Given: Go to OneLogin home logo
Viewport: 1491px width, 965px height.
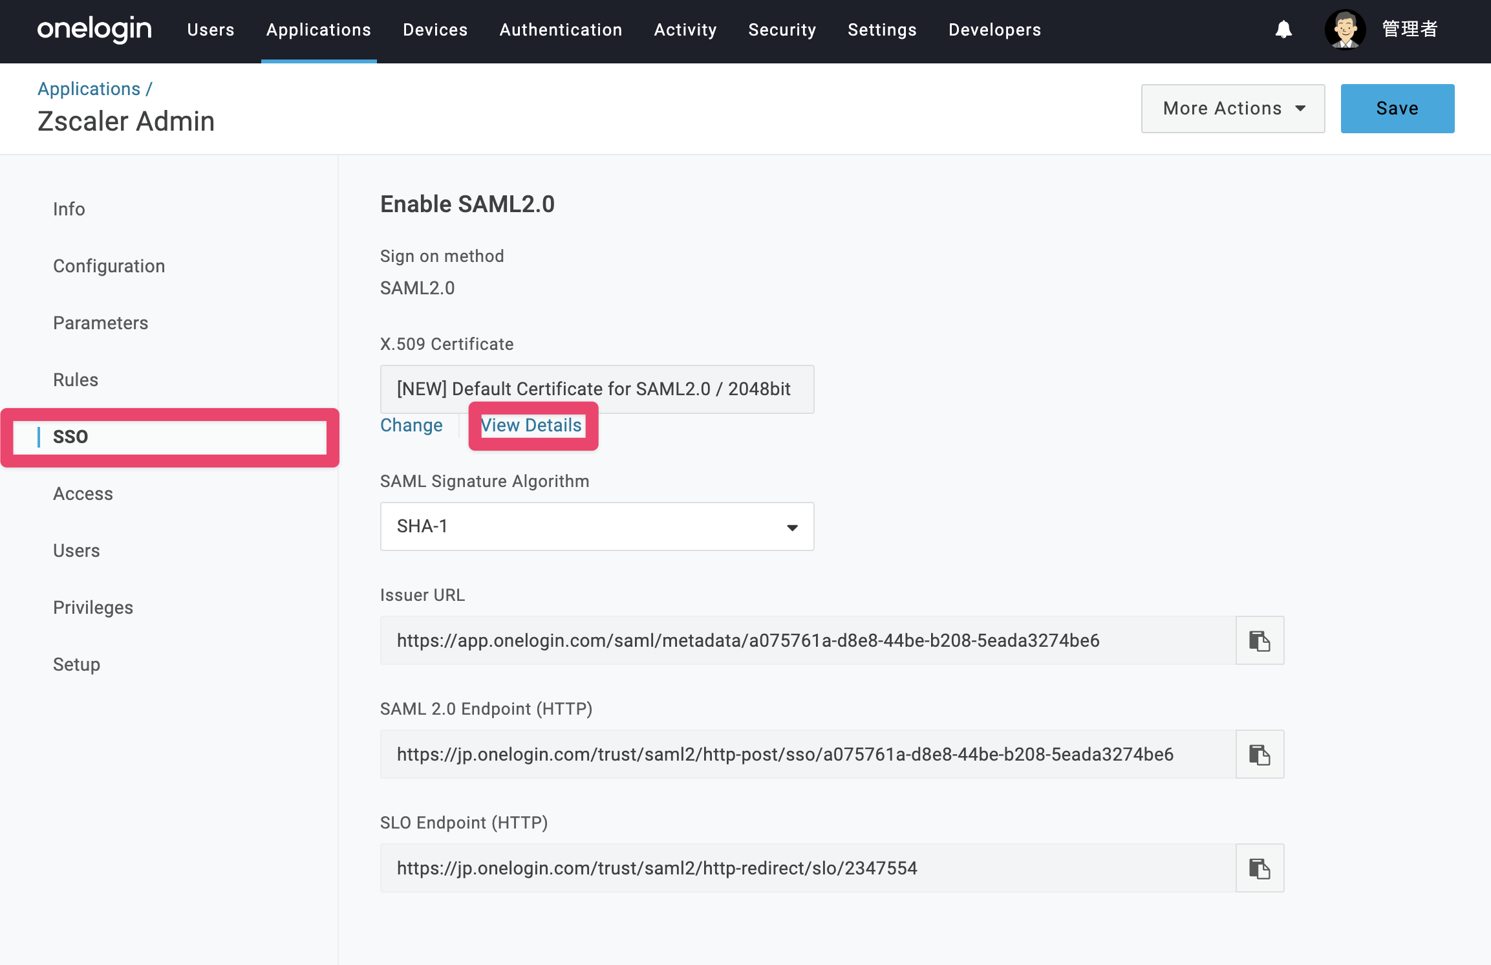Looking at the screenshot, I should pyautogui.click(x=94, y=30).
